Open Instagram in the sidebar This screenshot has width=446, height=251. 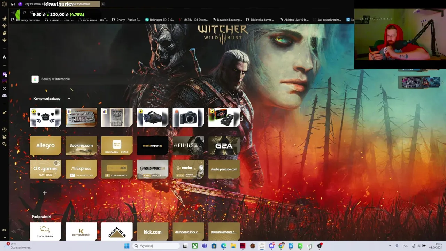tap(4, 81)
